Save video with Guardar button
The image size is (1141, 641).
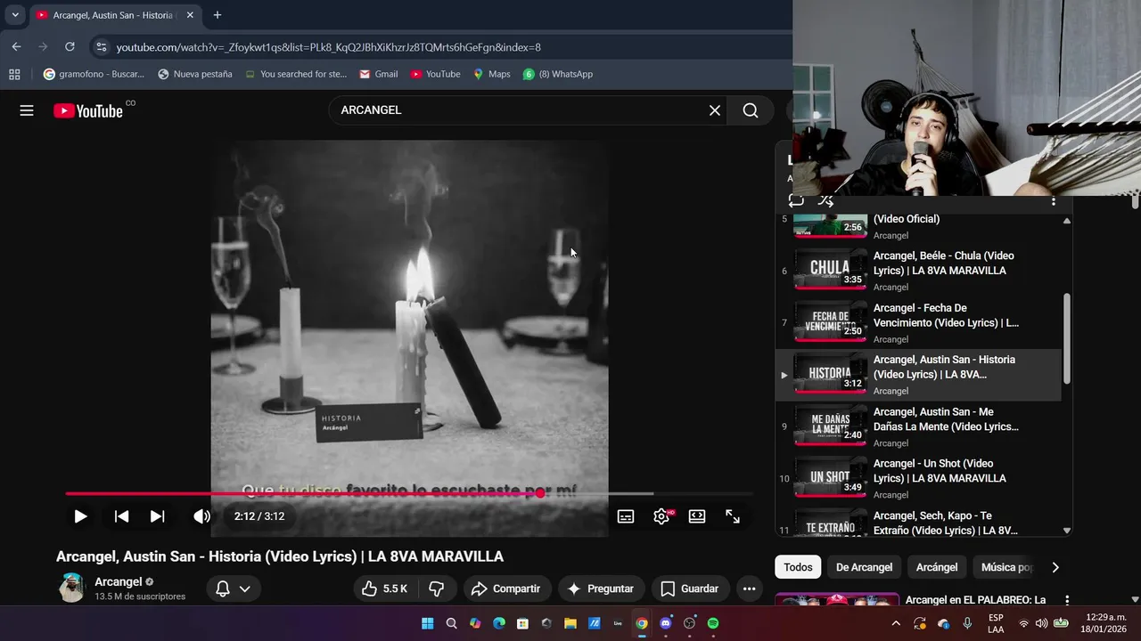(690, 588)
